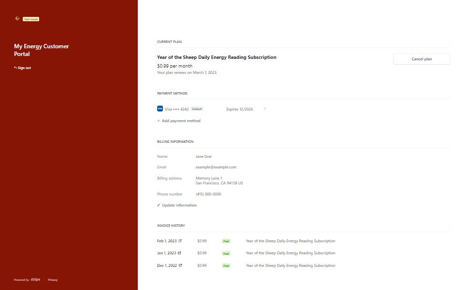Click external link icon for Feb invoice
469x290 pixels.
180,241
